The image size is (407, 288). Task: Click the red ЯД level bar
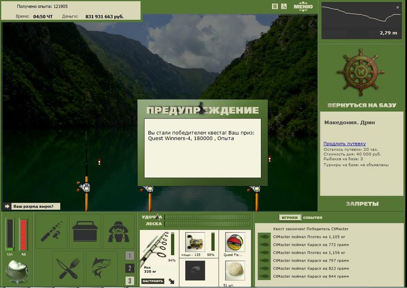(x=23, y=235)
